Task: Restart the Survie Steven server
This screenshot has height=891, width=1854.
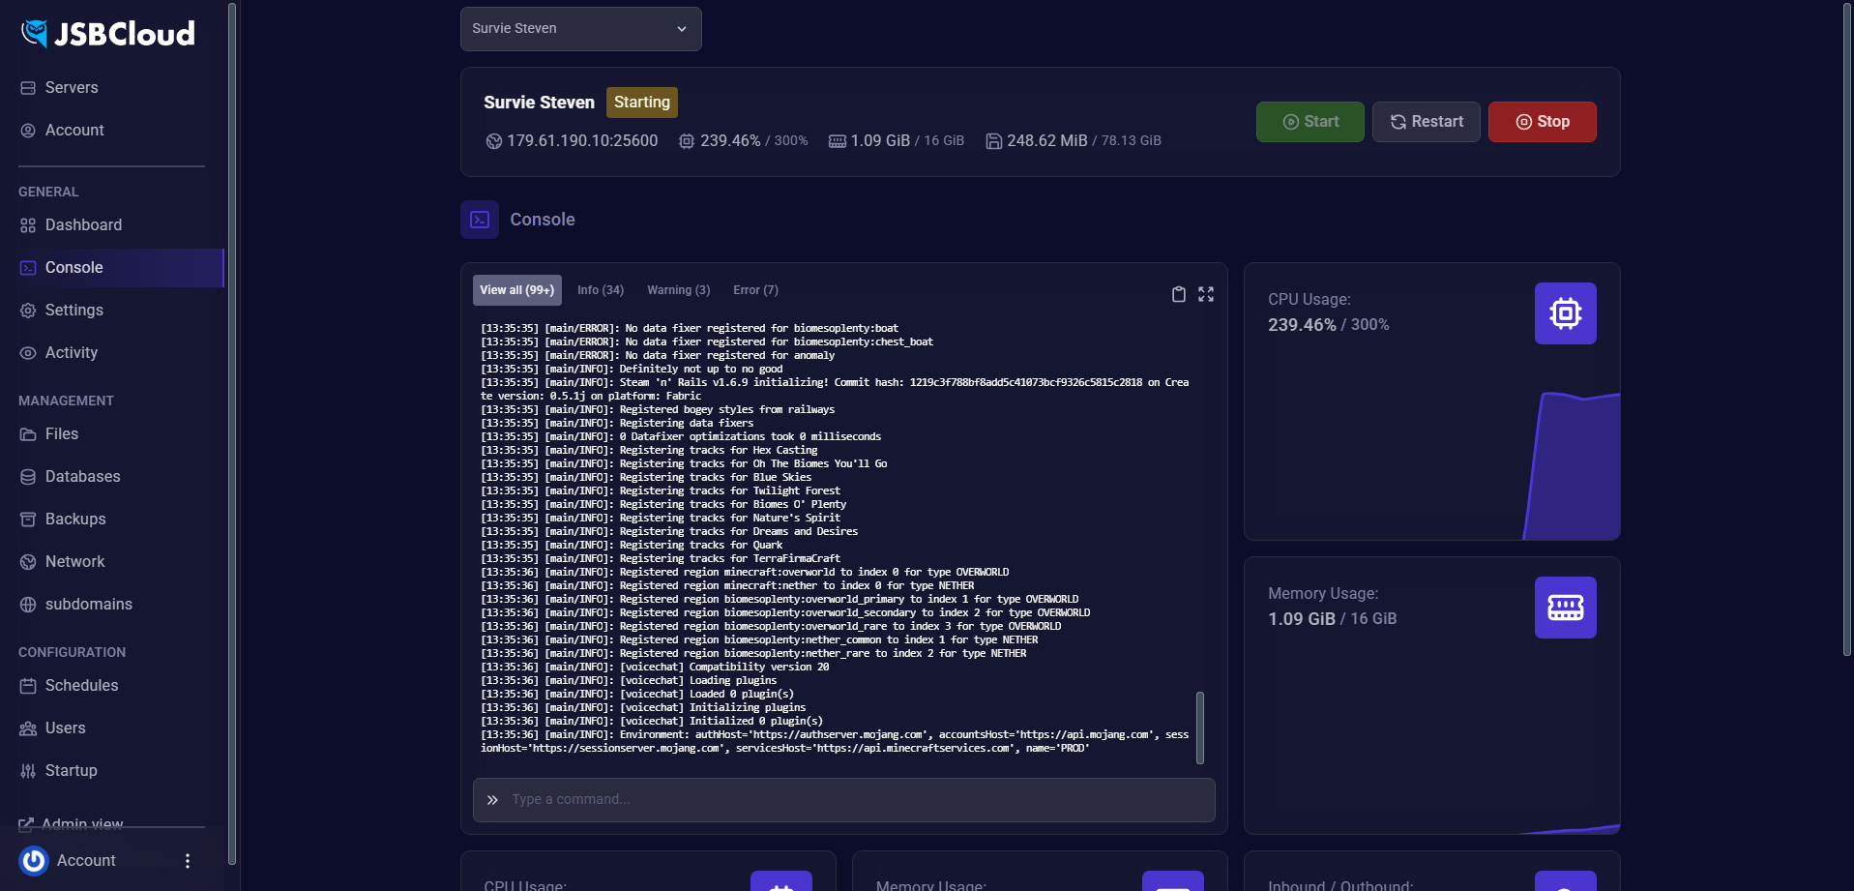Action: 1426,122
